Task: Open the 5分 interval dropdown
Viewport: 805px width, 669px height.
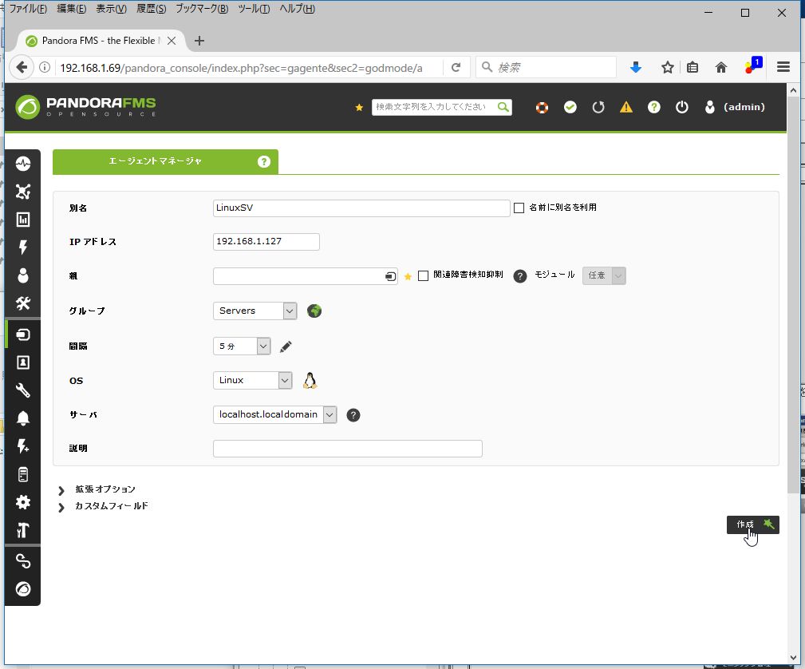Action: point(242,346)
